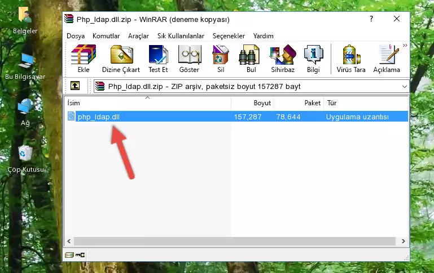Image resolution: width=434 pixels, height=273 pixels.
Task: Go up one folder level
Action: click(75, 86)
